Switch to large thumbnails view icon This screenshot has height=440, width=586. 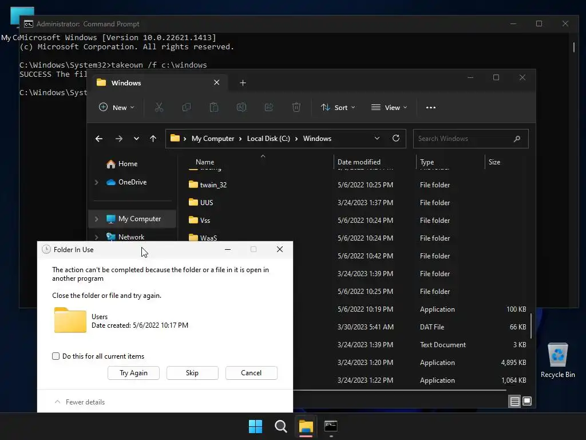(x=527, y=402)
